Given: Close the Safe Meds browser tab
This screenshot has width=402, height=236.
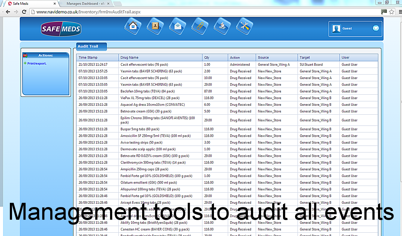Looking at the screenshot, I should coord(55,4).
